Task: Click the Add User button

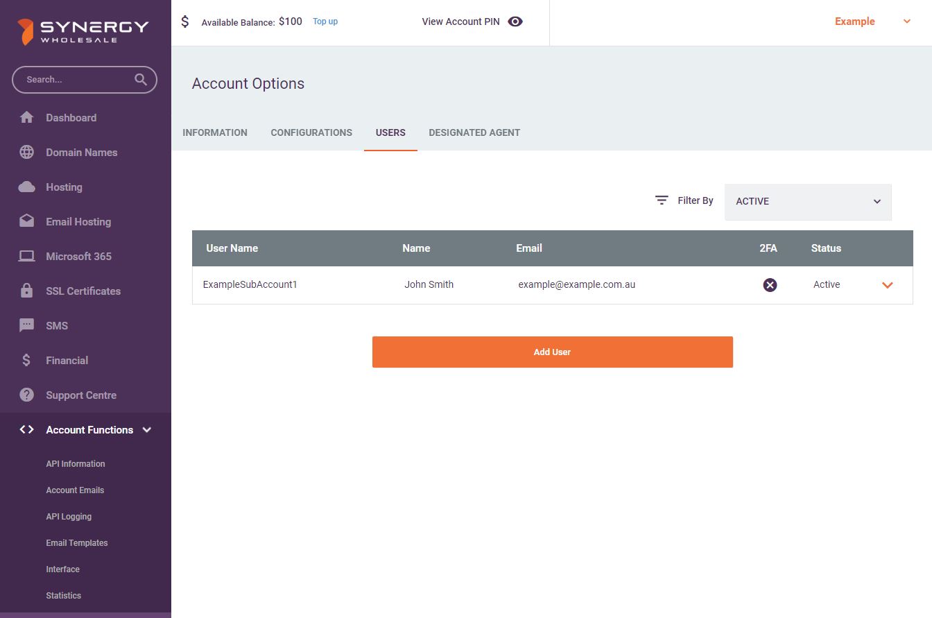Action: 552,352
